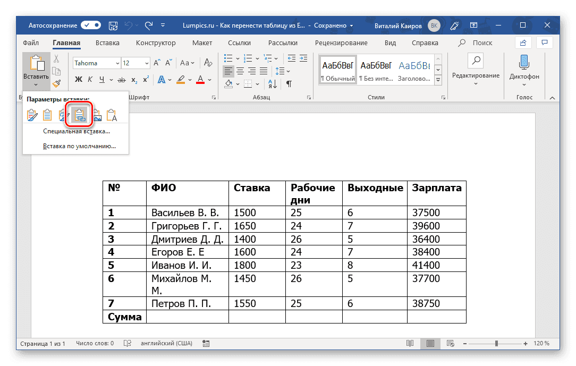Click the highlighted Link & Merge Formatting paste icon
The image size is (576, 366).
(x=79, y=115)
